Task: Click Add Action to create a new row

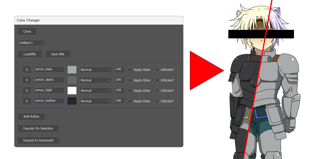Action: (31, 116)
